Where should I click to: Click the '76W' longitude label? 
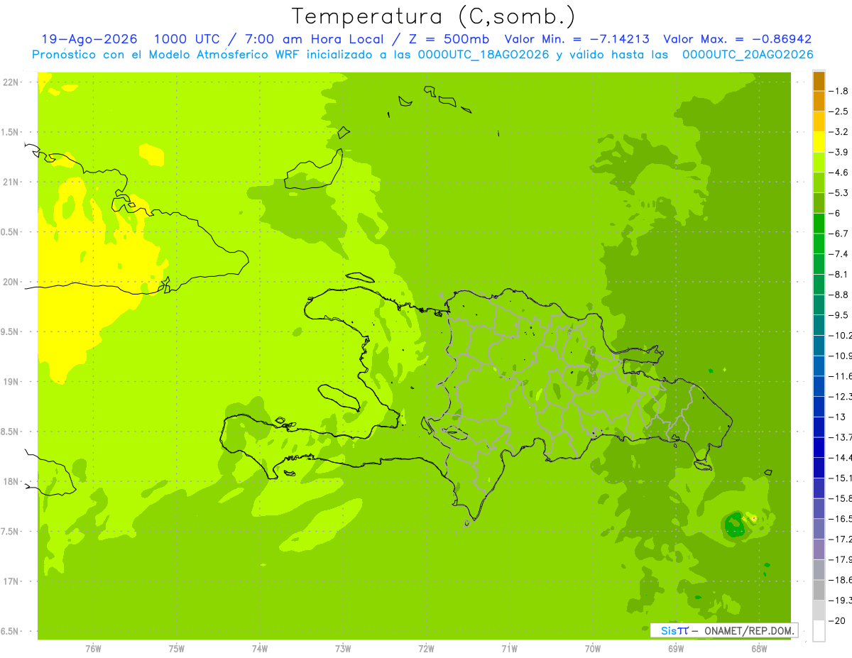pos(93,649)
